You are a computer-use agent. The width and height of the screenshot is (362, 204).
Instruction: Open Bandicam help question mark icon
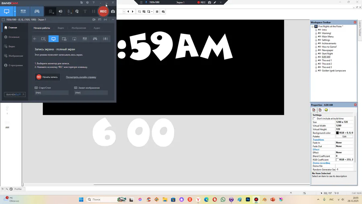click(x=93, y=2)
